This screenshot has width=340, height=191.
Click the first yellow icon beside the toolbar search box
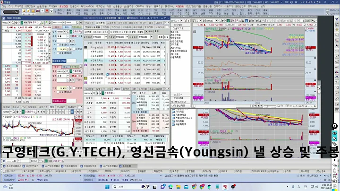click(x=24, y=11)
